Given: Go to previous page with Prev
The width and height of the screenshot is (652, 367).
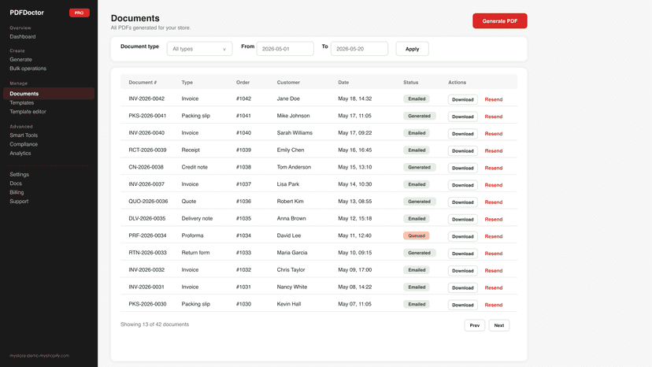Looking at the screenshot, I should (475, 325).
